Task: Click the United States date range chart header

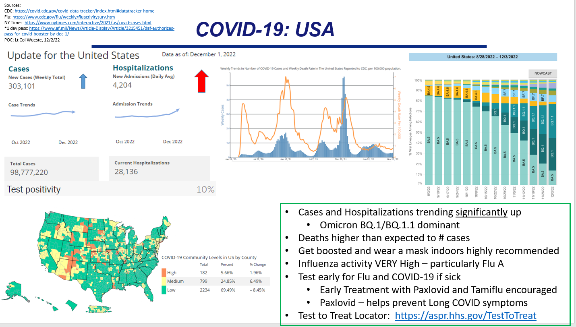Action: coord(483,57)
